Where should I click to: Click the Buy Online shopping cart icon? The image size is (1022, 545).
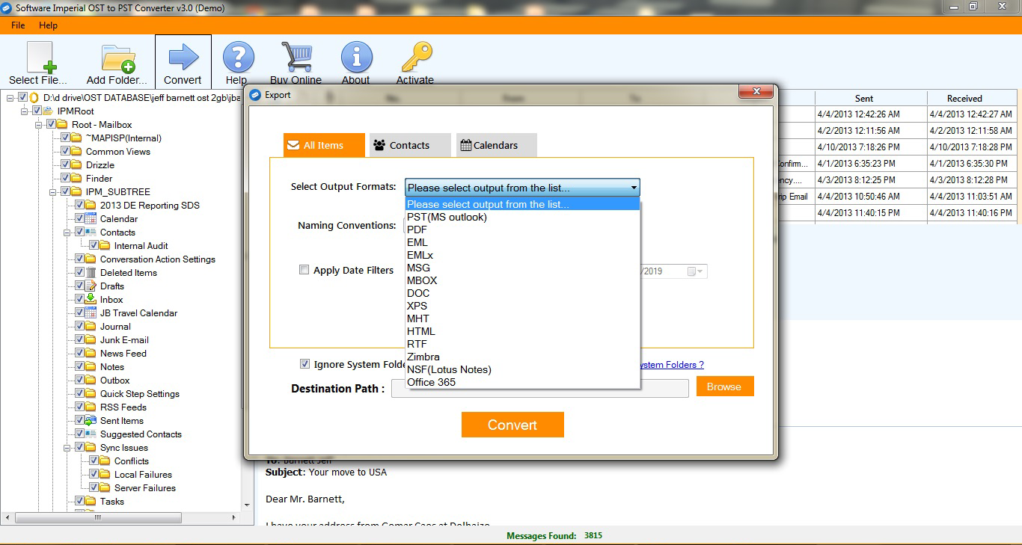tap(297, 57)
